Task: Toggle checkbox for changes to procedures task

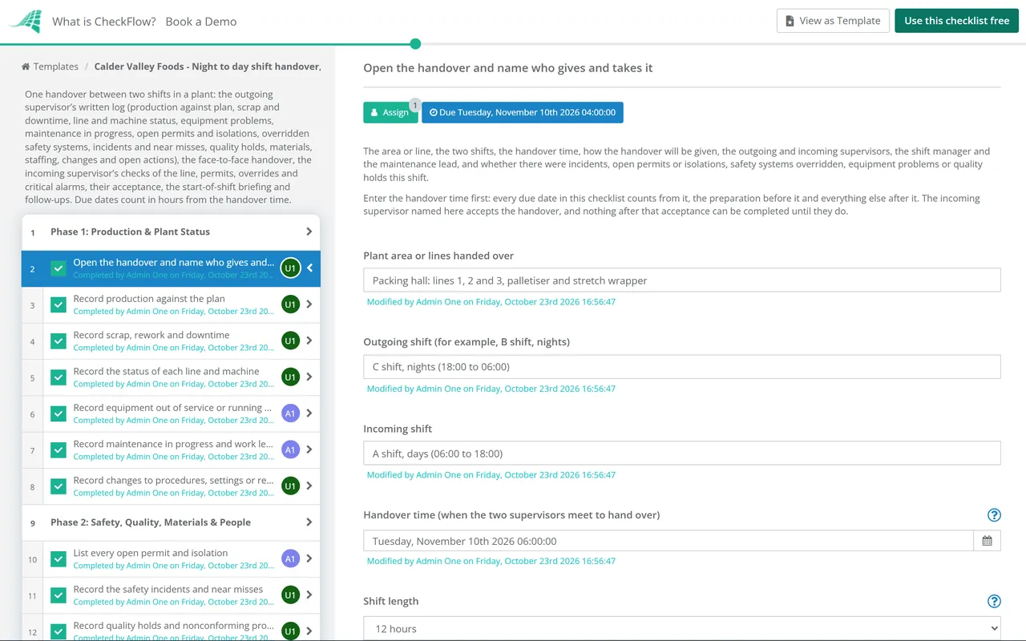Action: [x=59, y=486]
